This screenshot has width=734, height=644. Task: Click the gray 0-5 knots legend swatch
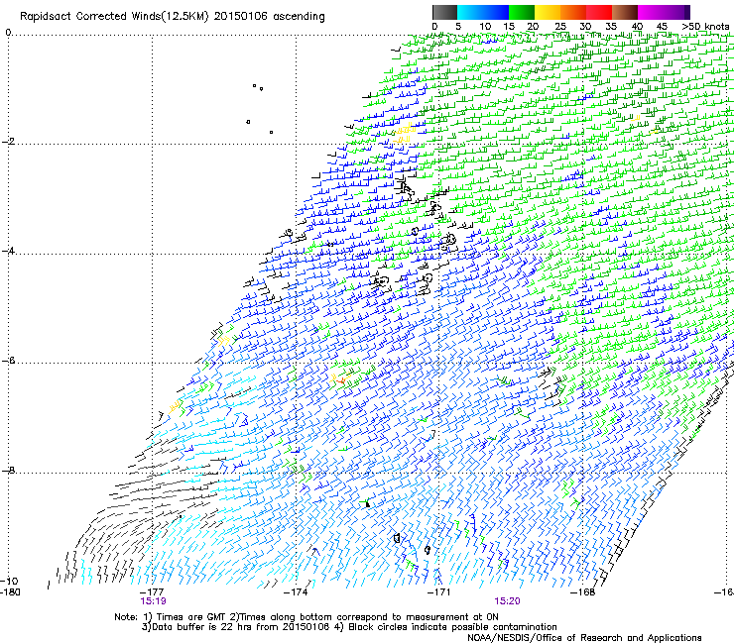pos(444,12)
